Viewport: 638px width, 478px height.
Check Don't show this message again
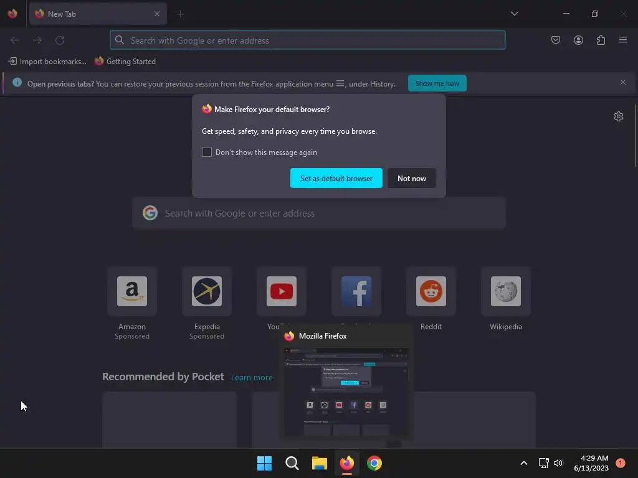pyautogui.click(x=207, y=152)
